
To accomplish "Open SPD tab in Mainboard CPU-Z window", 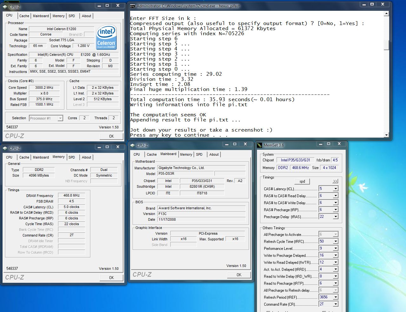I will pos(199,154).
